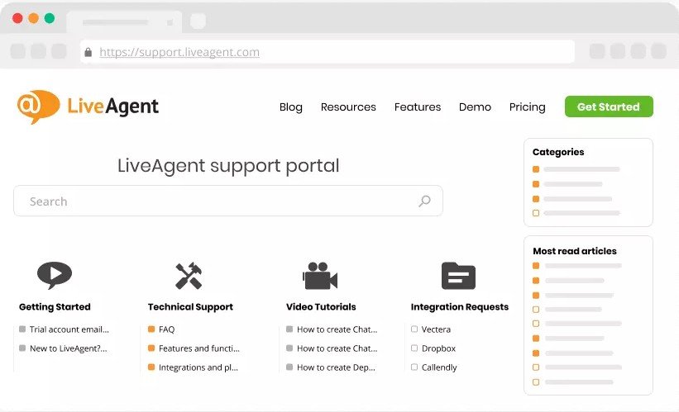Open 'How to create Dep...' tutorial
The width and height of the screenshot is (679, 412).
pyautogui.click(x=336, y=367)
